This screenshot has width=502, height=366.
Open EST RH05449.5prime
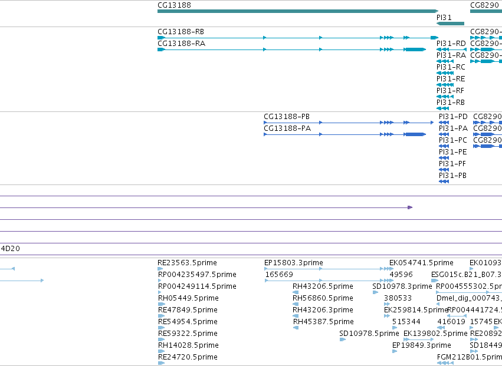tap(188, 298)
